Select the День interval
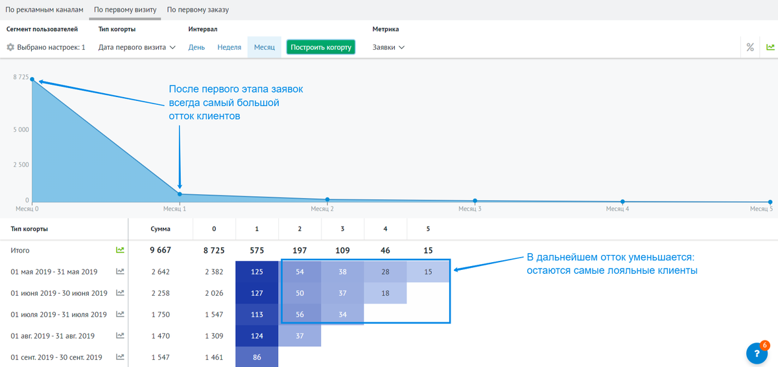 pos(196,47)
